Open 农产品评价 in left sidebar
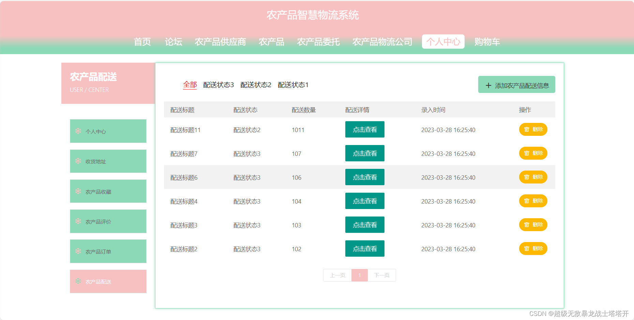Image resolution: width=634 pixels, height=320 pixels. click(108, 221)
